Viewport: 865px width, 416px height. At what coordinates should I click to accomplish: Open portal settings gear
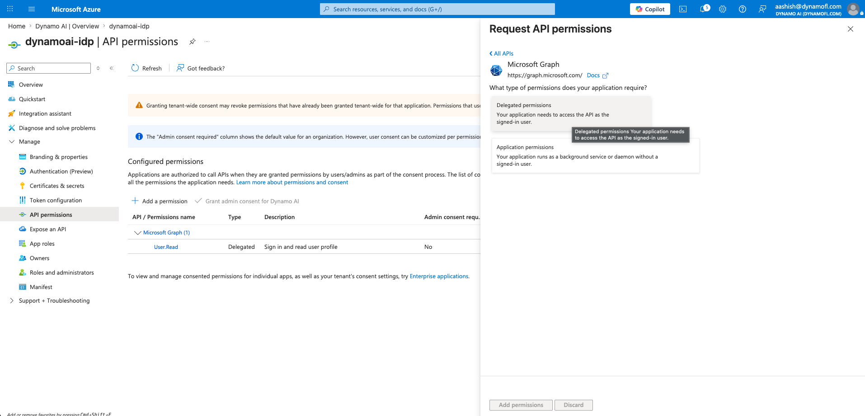click(723, 9)
